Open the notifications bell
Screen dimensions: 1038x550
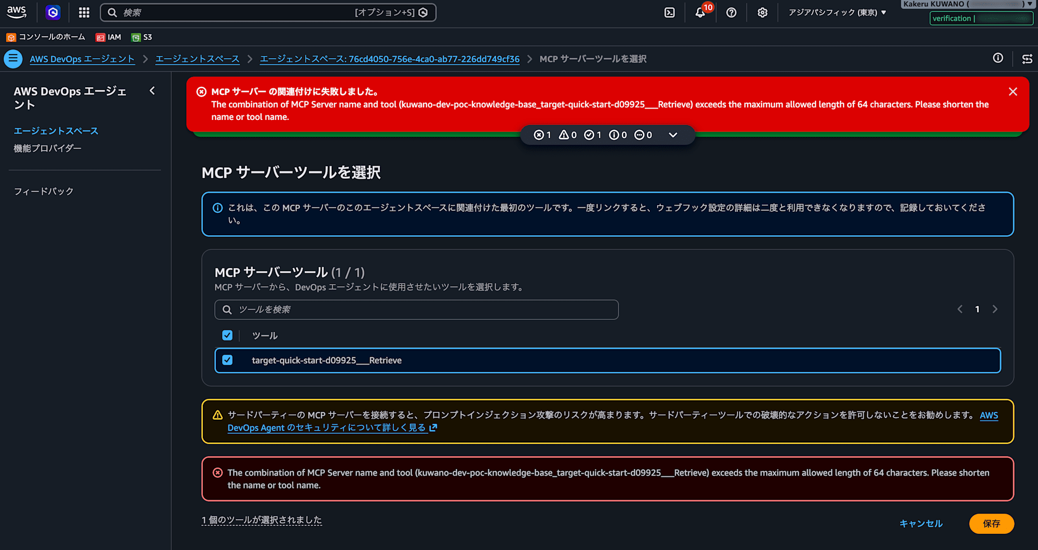[x=700, y=12]
